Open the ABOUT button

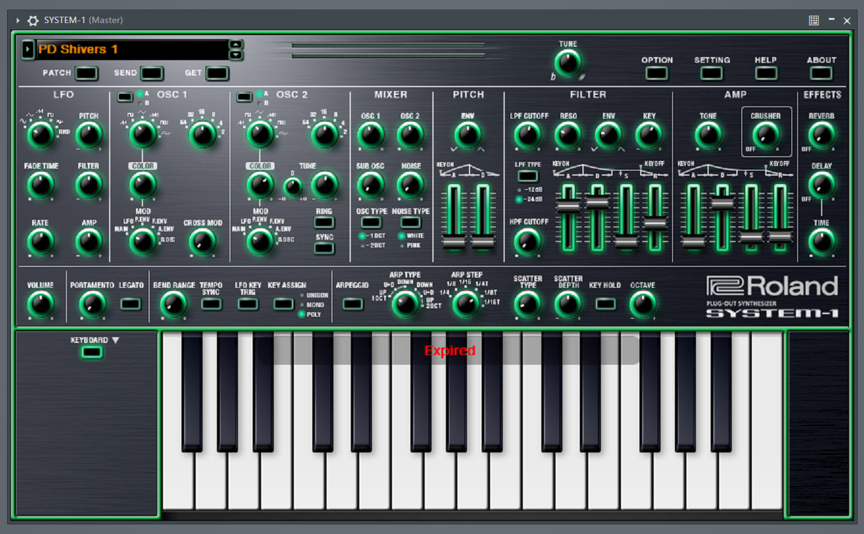[821, 73]
